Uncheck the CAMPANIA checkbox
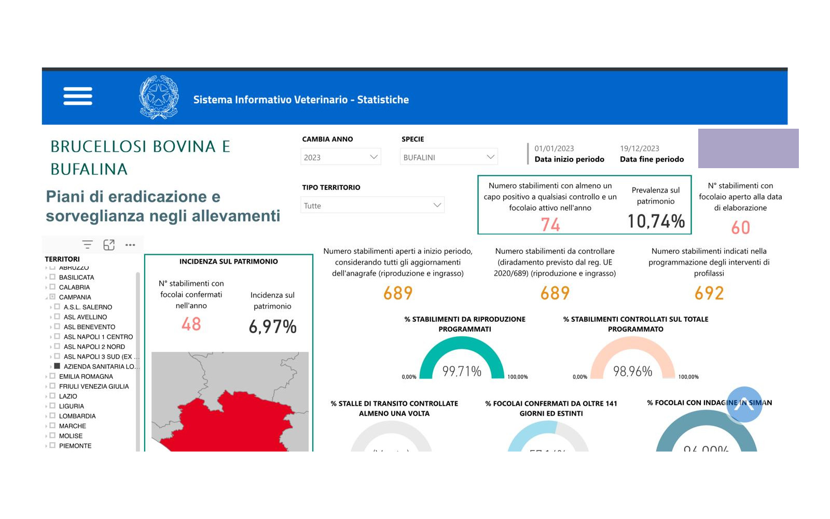This screenshot has height=519, width=830. point(52,297)
